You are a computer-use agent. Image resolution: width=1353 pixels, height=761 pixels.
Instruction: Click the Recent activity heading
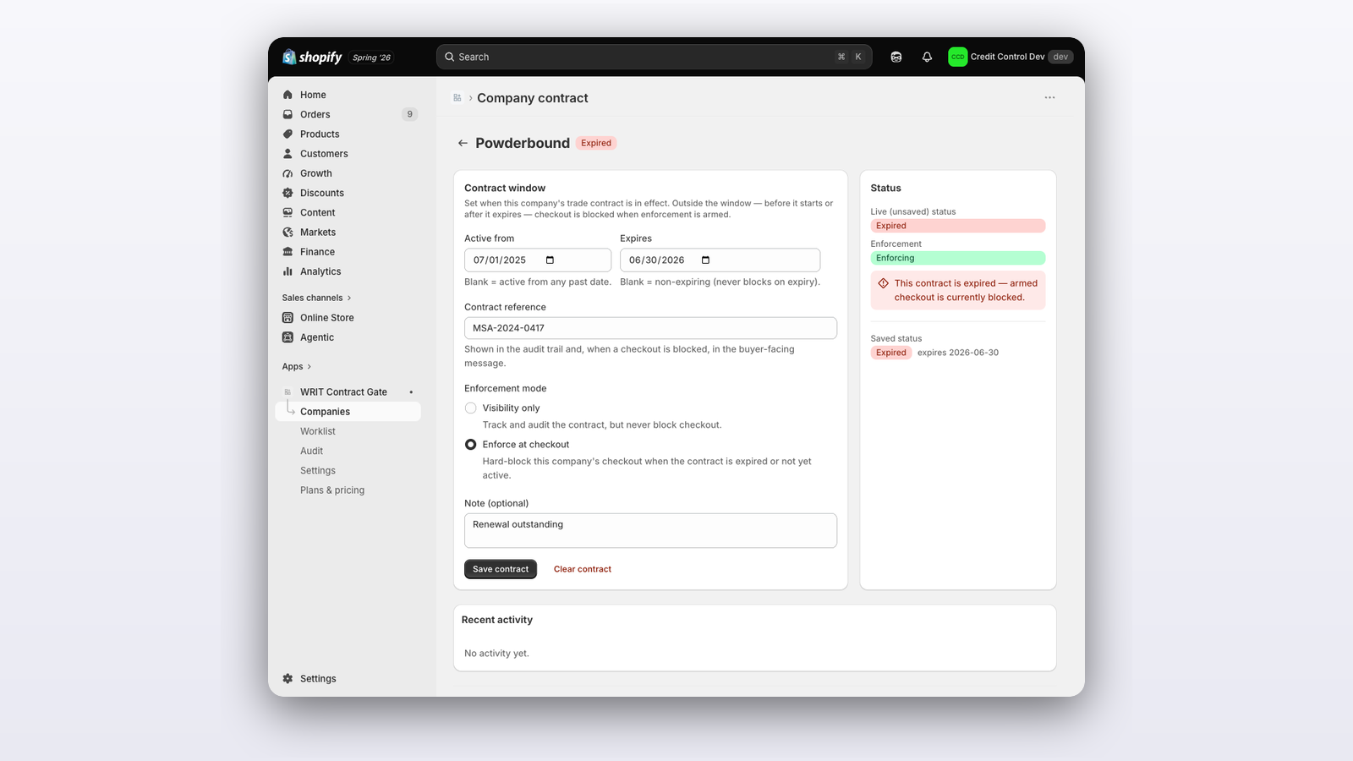(497, 620)
